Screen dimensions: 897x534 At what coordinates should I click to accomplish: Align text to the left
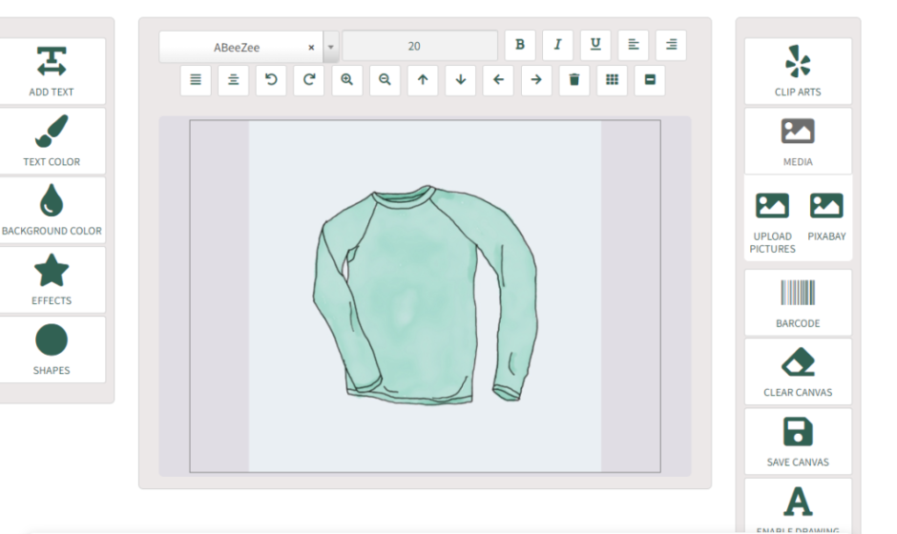point(634,45)
